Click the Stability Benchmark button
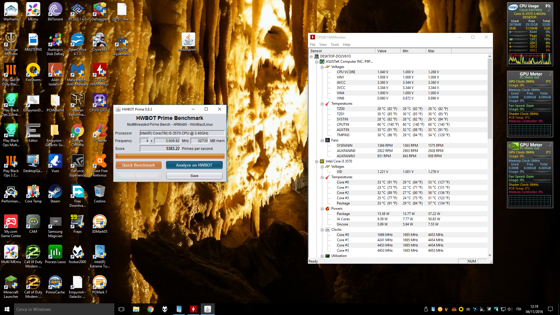 pyautogui.click(x=139, y=176)
